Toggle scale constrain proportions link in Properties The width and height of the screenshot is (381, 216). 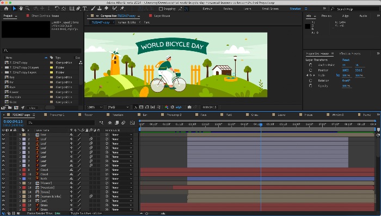[x=338, y=75]
